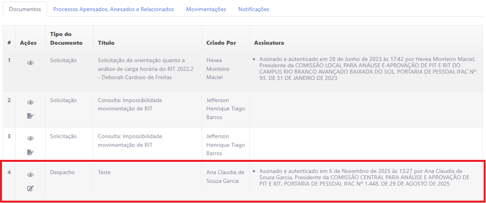Image resolution: width=486 pixels, height=203 pixels.
Task: Click the Teste title in row 4
Action: tap(104, 173)
